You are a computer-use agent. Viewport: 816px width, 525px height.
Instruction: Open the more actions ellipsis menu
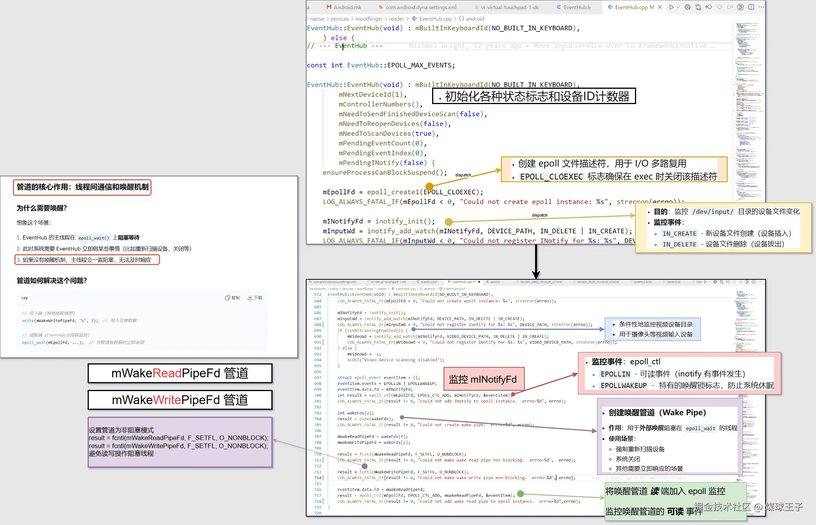[x=761, y=7]
